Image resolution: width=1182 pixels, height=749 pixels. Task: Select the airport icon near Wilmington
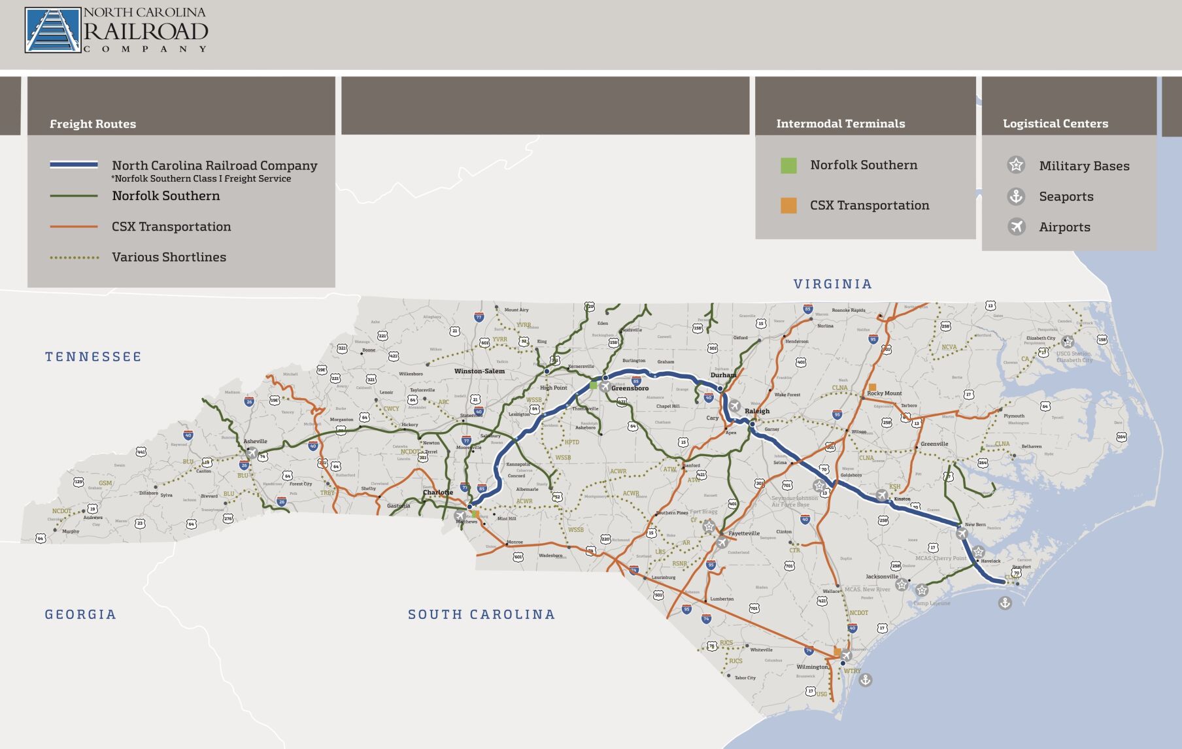[847, 656]
